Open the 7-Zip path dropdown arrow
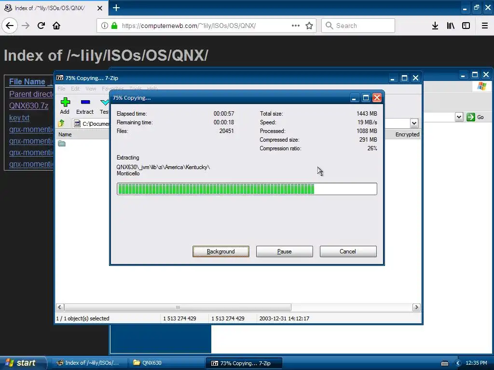 click(x=414, y=123)
